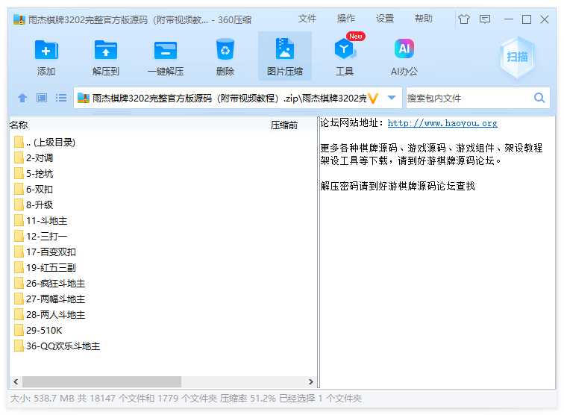564x415 pixels.
Task: Go up one level with the up arrow
Action: pos(22,98)
